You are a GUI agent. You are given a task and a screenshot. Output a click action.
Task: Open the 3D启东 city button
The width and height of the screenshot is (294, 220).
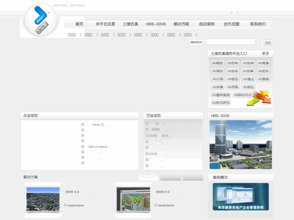pyautogui.click(x=233, y=71)
